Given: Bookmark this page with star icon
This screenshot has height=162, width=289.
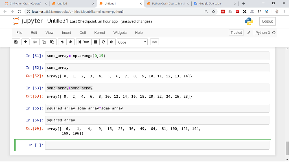Looking at the screenshot, I should click(213, 12).
